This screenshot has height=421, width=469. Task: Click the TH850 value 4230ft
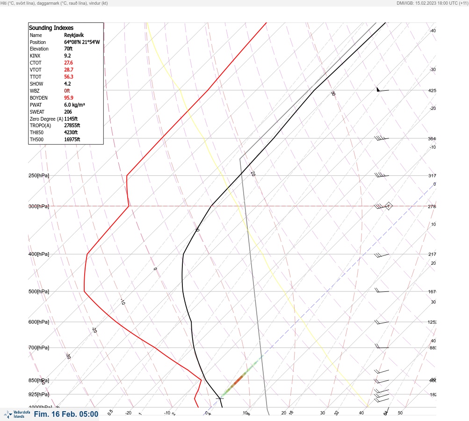click(x=71, y=132)
